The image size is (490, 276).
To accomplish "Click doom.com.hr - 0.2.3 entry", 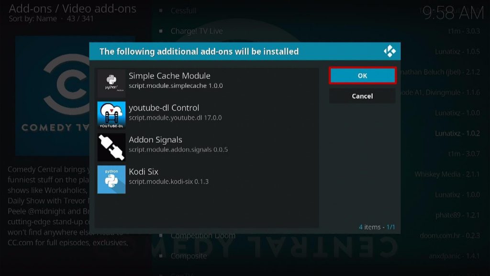I will 450,236.
